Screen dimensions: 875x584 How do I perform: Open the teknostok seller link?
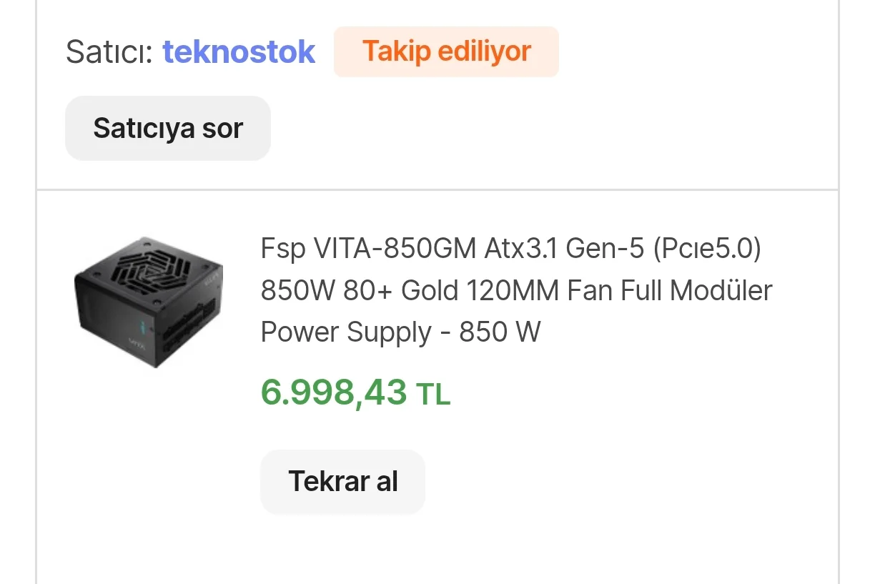(x=239, y=52)
